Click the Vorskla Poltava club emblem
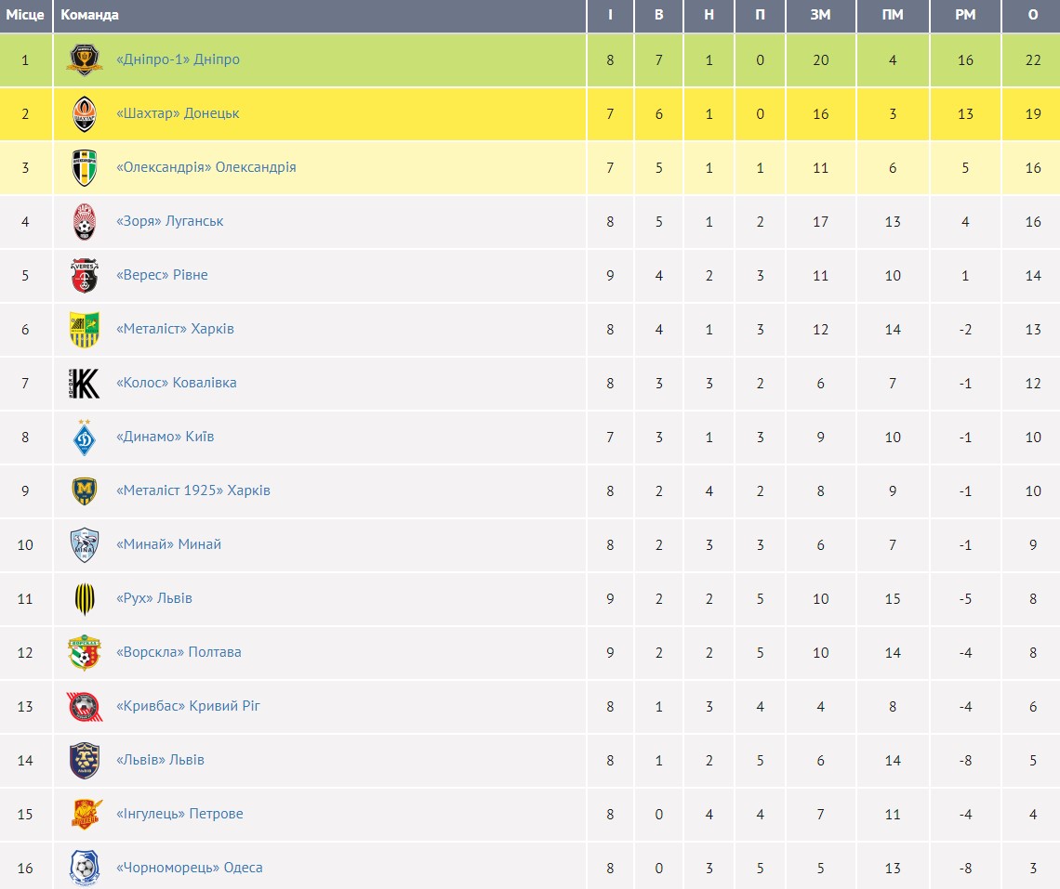 click(85, 652)
